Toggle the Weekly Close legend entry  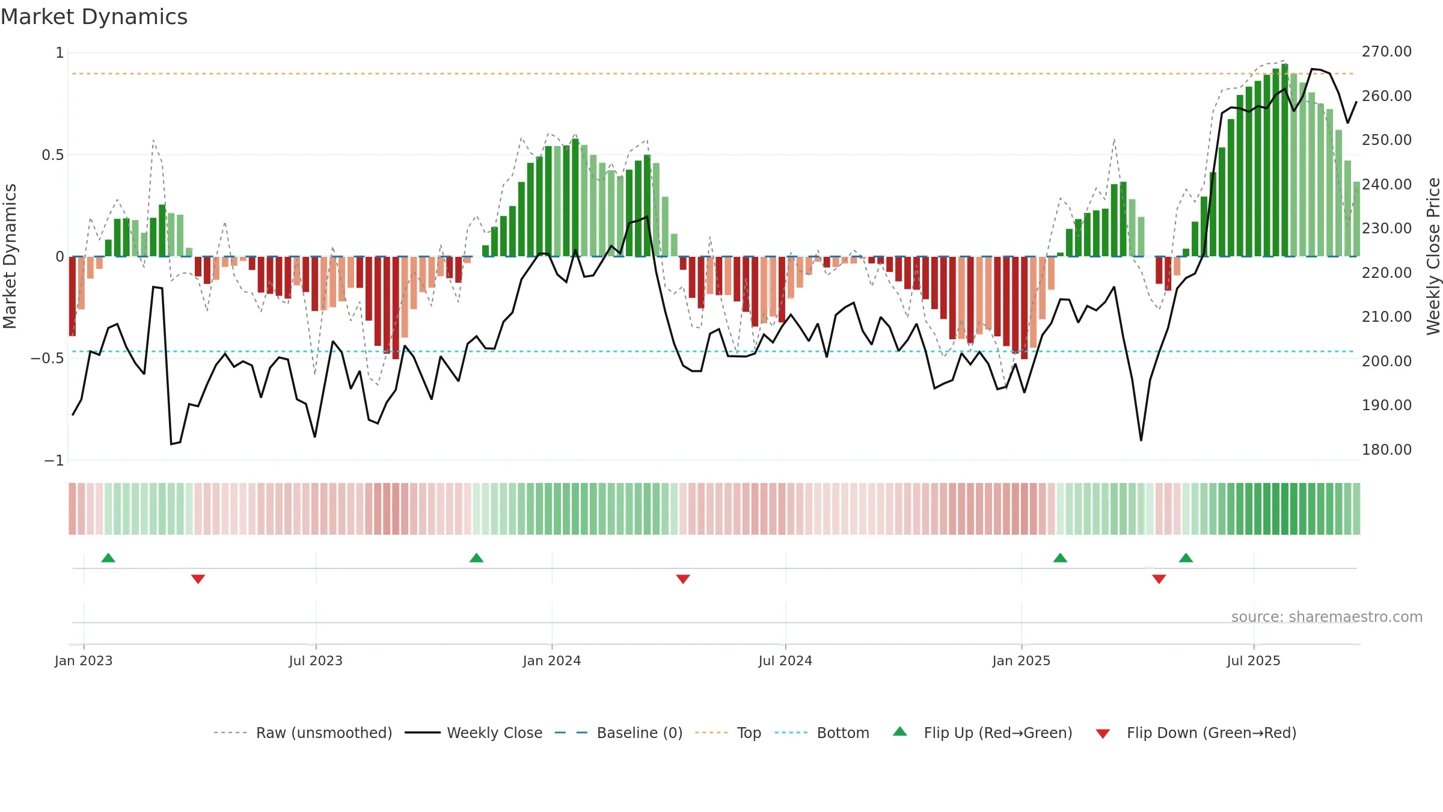474,733
